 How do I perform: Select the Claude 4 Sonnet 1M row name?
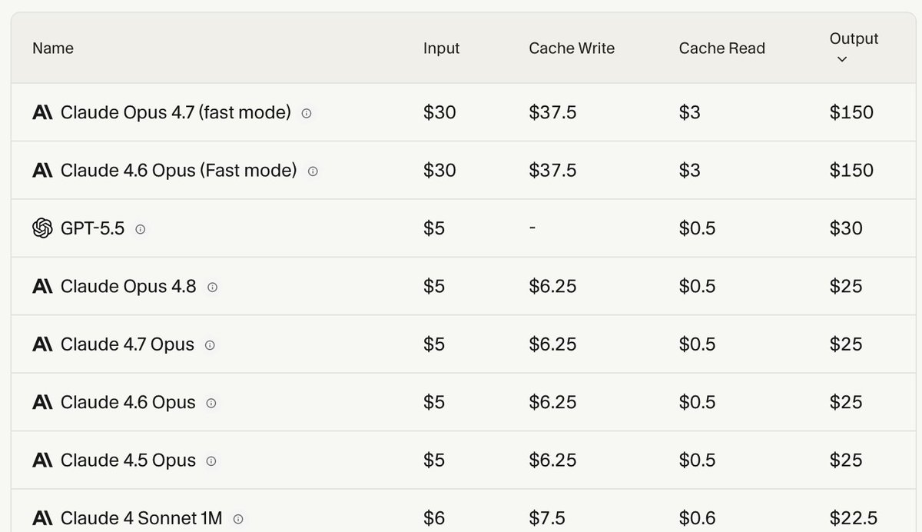point(141,518)
